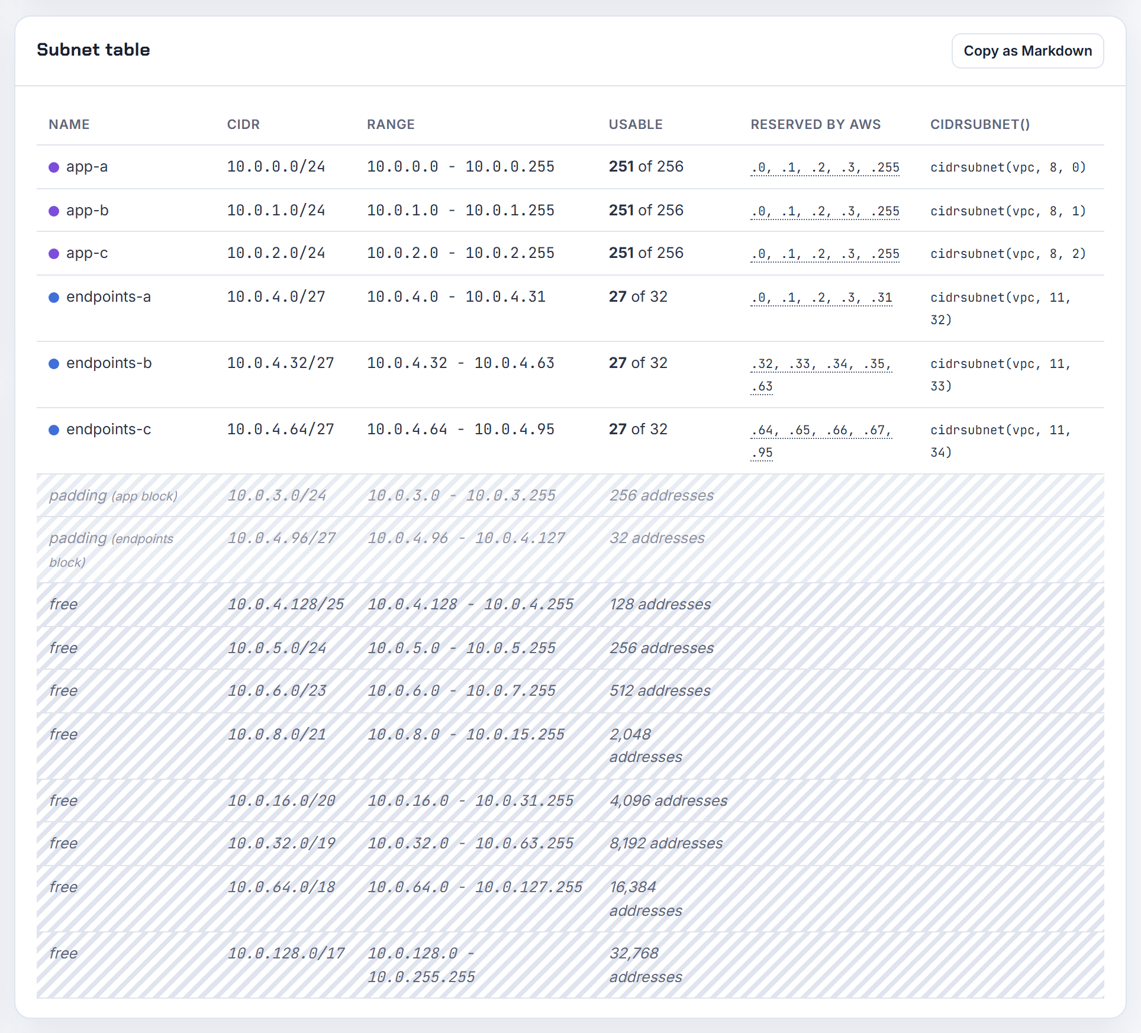Click the blue dot beside endpoints-c

click(54, 430)
